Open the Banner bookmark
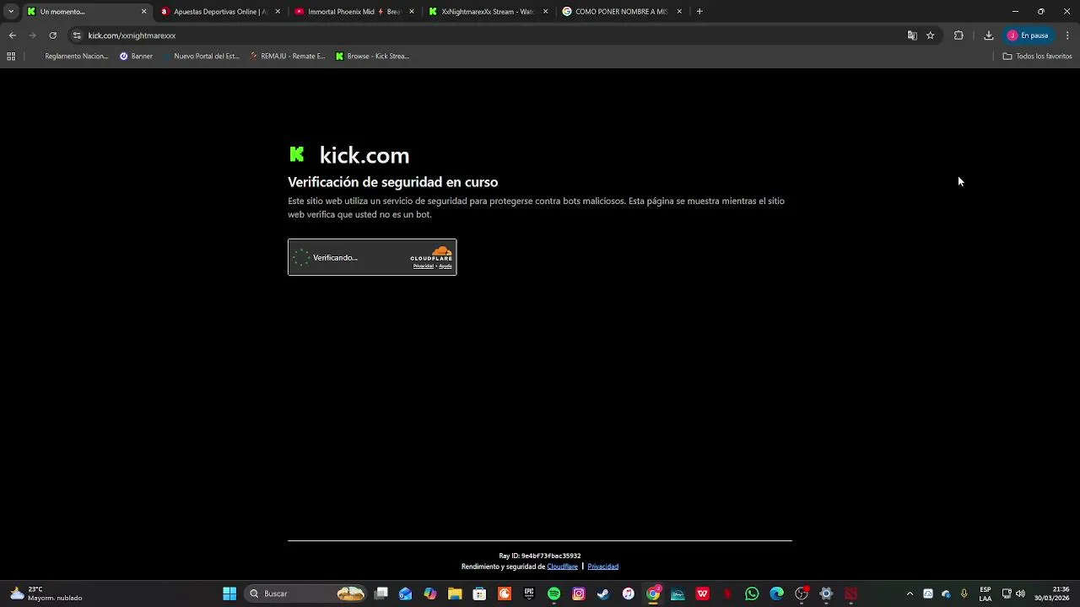This screenshot has width=1080, height=607. (136, 56)
